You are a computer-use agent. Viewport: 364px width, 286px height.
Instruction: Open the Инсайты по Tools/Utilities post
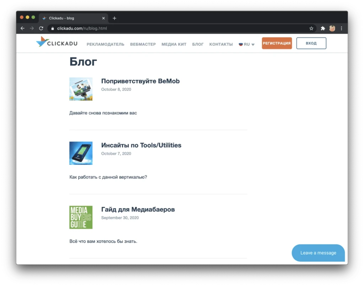(x=141, y=145)
